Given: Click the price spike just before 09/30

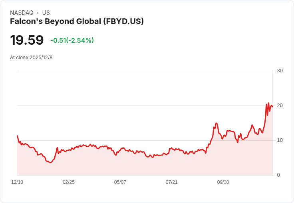Looking at the screenshot, I should tap(216, 123).
